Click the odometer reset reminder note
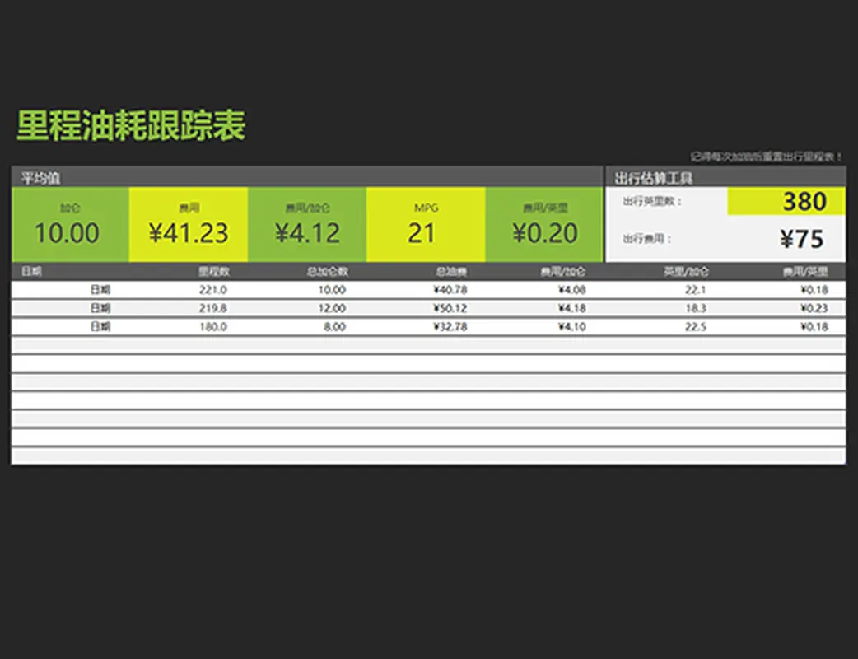 click(766, 156)
